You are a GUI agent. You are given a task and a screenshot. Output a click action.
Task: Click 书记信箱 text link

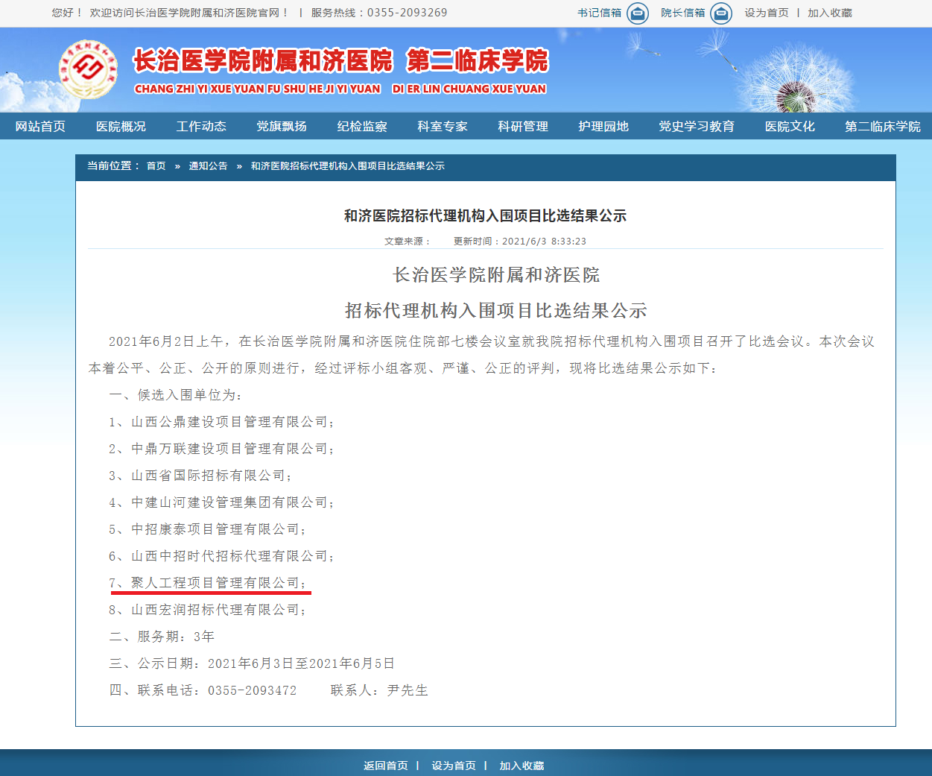tap(600, 13)
